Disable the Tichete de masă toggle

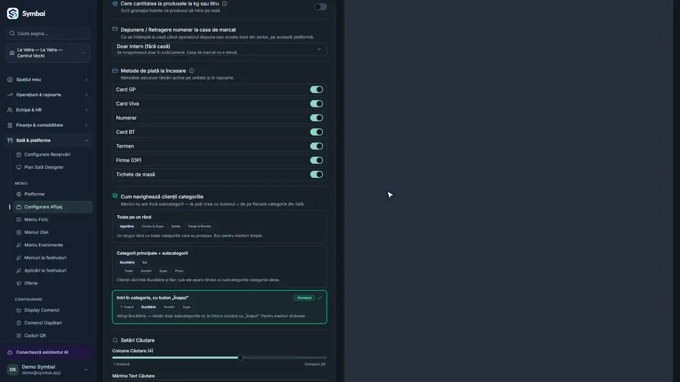(317, 175)
